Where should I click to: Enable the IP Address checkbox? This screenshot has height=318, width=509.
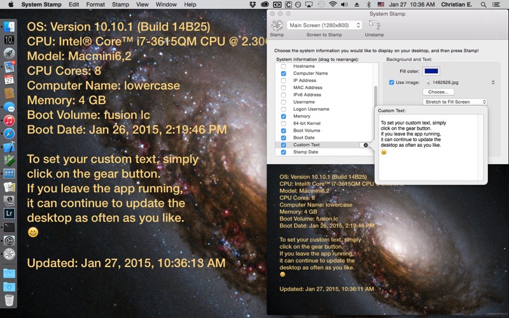(283, 81)
